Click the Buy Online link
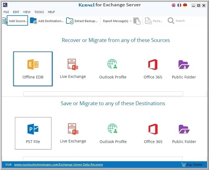 [x=194, y=165]
